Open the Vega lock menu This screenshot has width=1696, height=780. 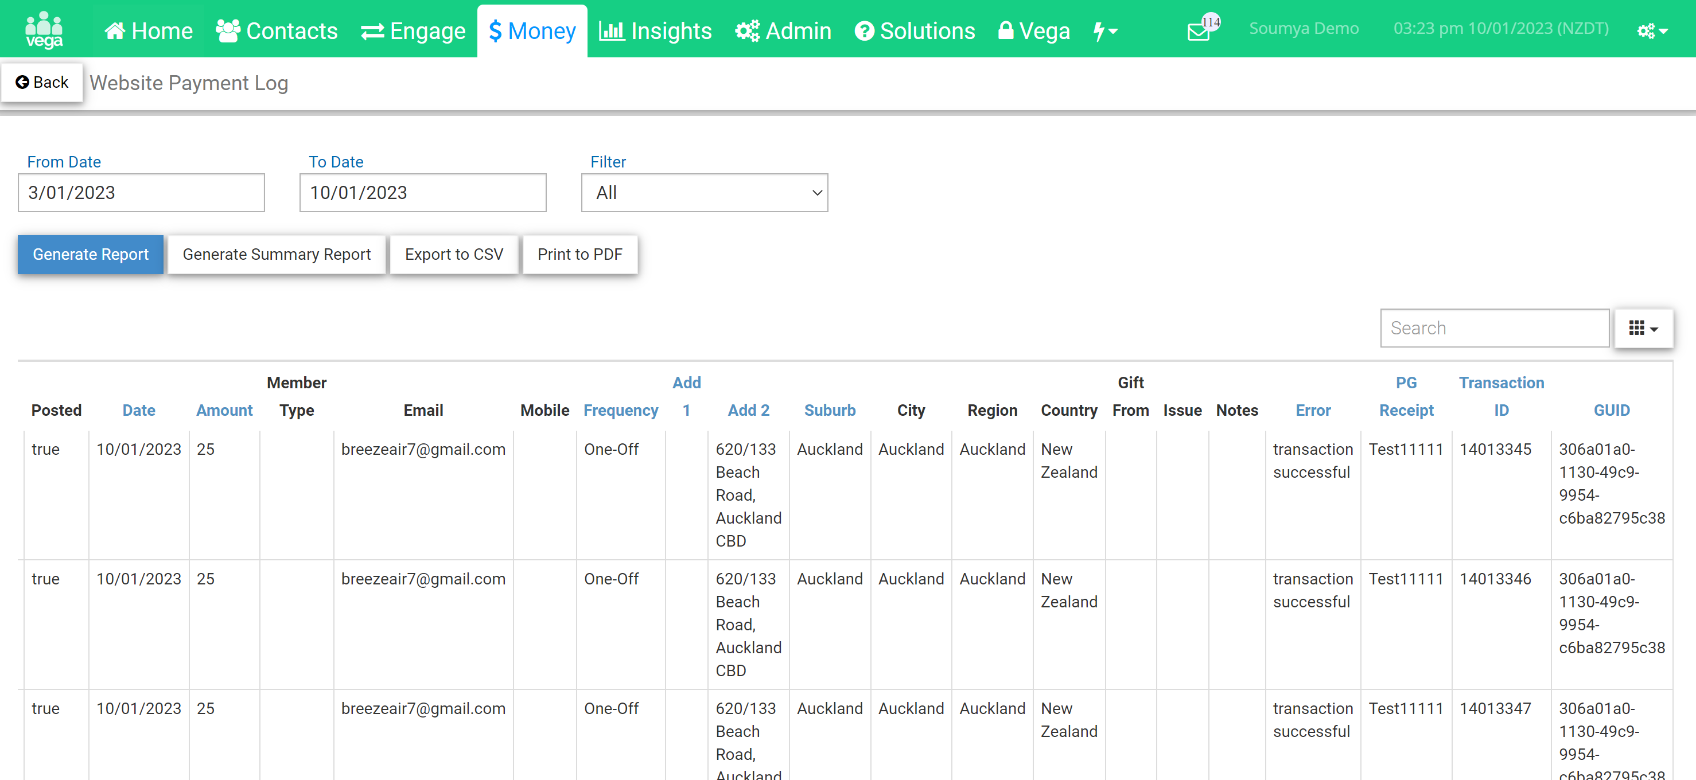[x=1034, y=31]
